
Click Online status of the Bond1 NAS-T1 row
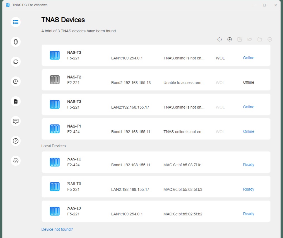(x=248, y=131)
